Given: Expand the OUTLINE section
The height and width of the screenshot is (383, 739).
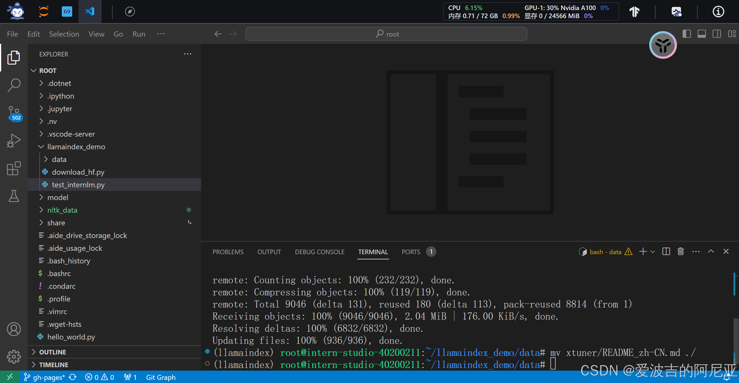Looking at the screenshot, I should pyautogui.click(x=53, y=352).
